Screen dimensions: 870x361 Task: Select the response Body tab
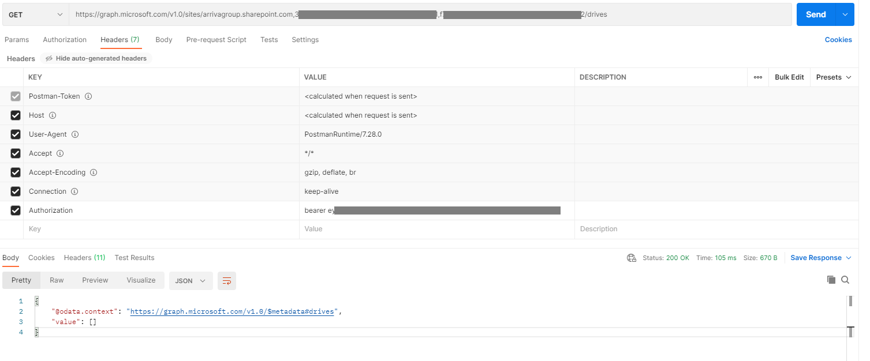(x=11, y=258)
